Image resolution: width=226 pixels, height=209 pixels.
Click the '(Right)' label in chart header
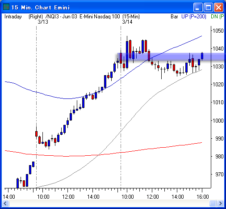[x=36, y=17]
